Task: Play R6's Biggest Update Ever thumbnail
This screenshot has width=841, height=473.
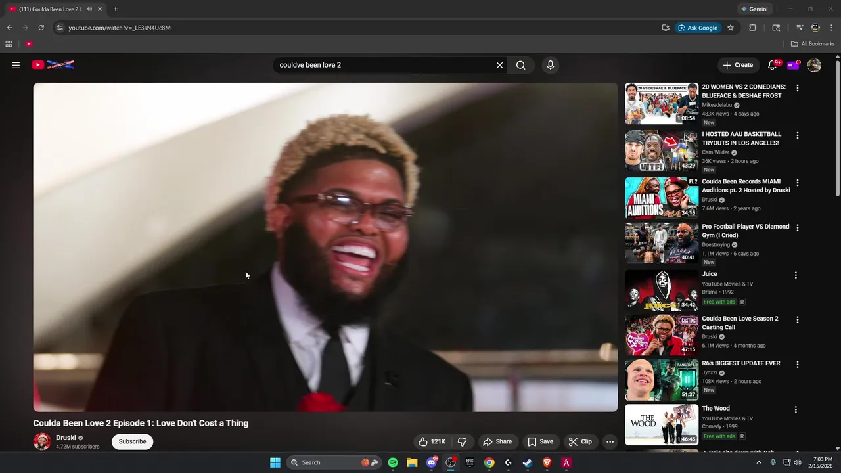Action: pos(662,380)
